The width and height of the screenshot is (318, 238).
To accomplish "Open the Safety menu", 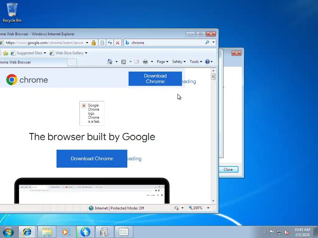I will 179,62.
